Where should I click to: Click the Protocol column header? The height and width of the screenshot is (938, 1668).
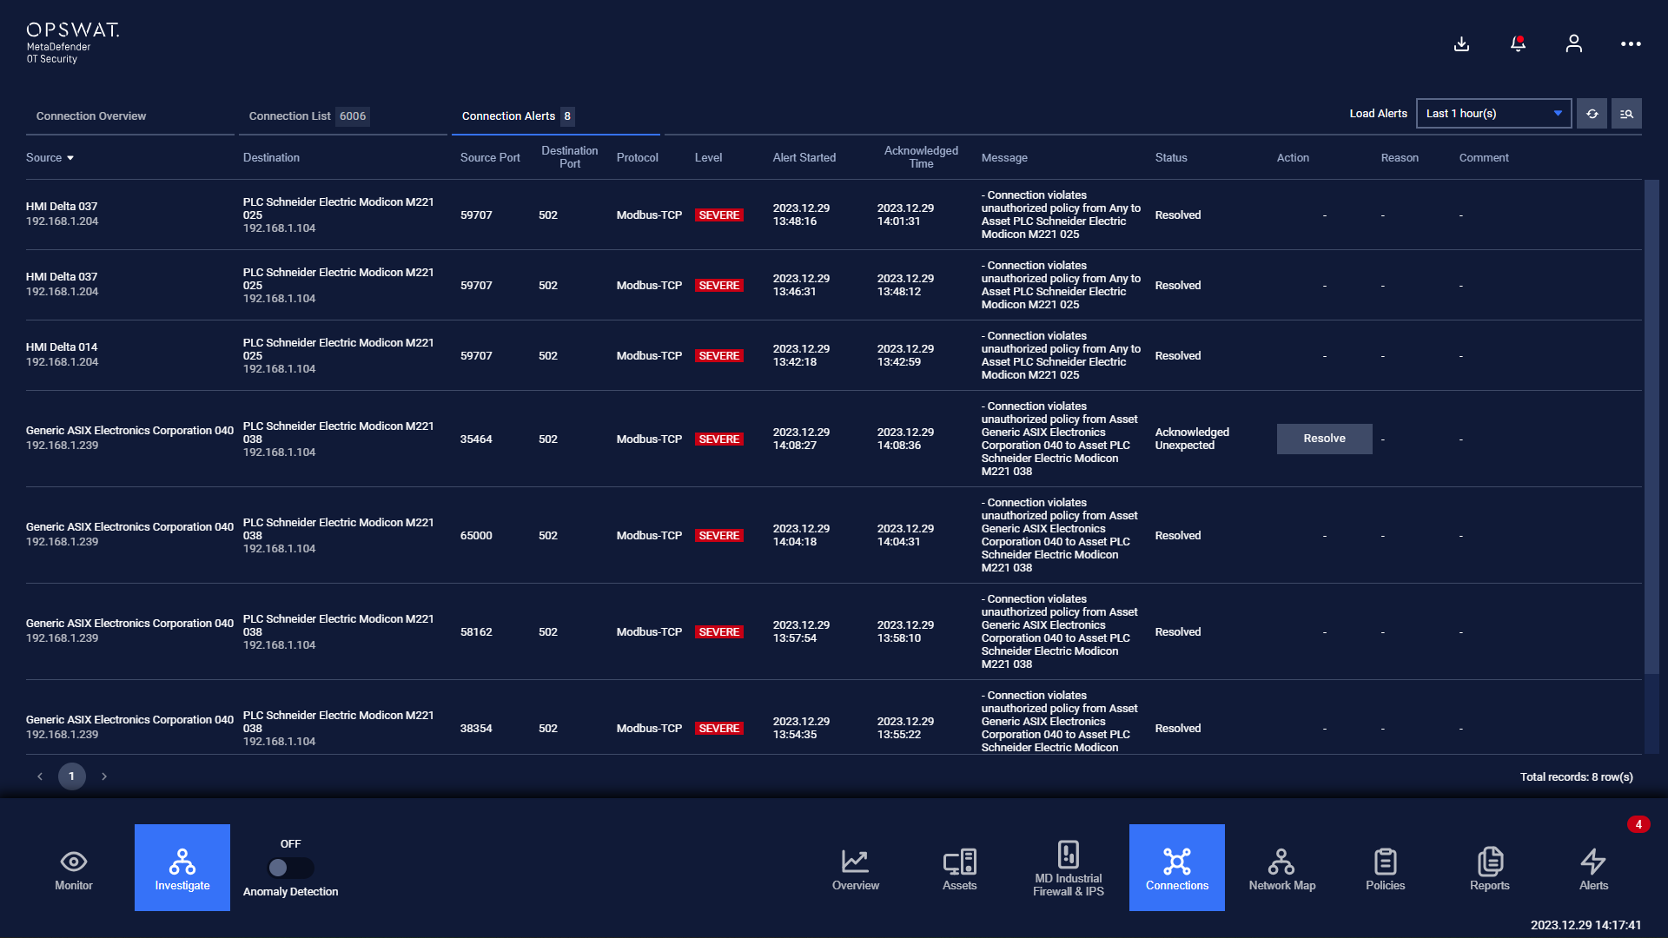pyautogui.click(x=638, y=158)
